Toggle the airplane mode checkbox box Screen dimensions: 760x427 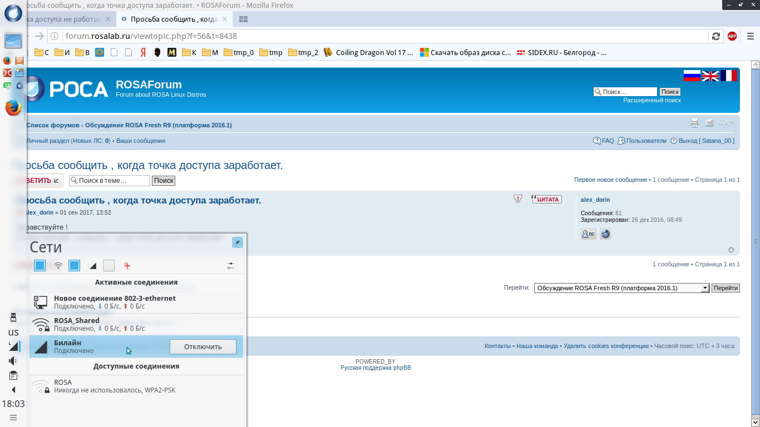tap(109, 266)
